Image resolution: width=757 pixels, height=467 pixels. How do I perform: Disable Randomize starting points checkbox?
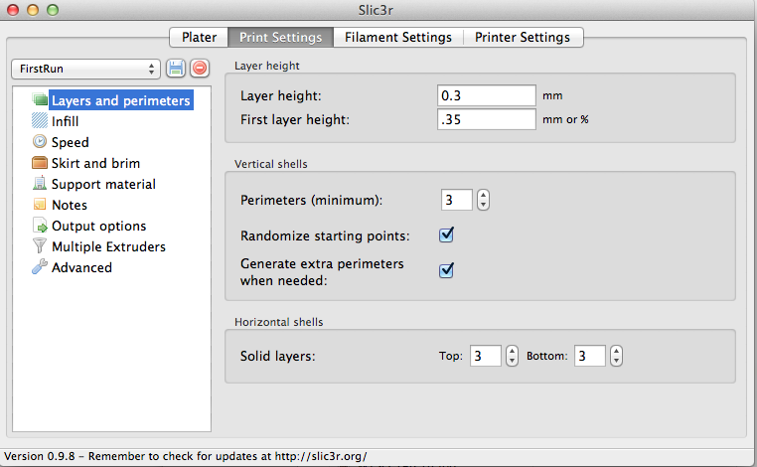(x=447, y=235)
